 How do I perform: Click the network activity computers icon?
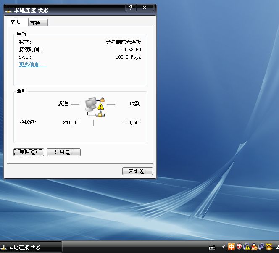(x=95, y=107)
